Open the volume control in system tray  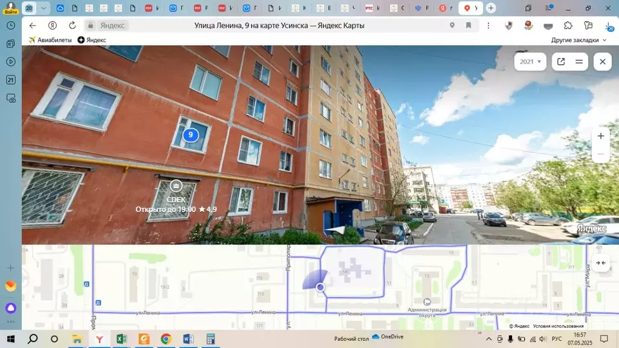(543, 339)
